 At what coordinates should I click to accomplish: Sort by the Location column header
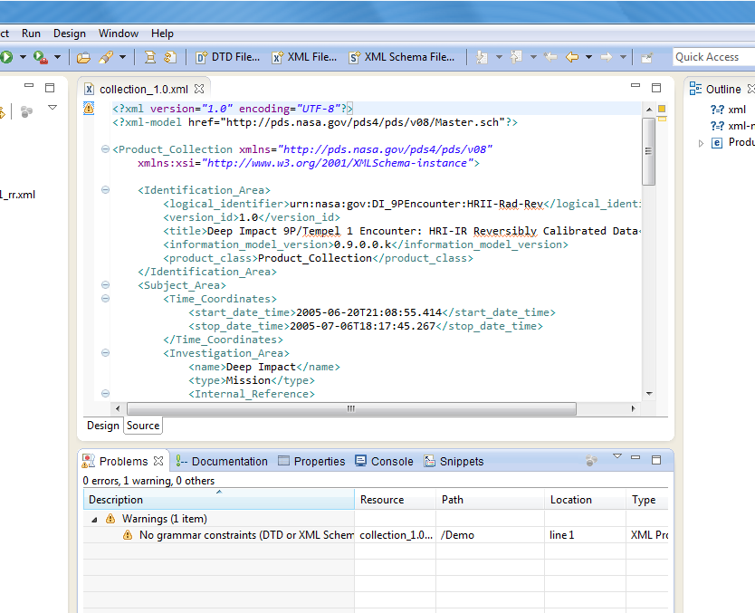tap(585, 499)
